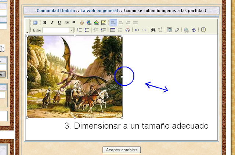Viewport: 235px width, 155px height.
Task: Open the editor help question-mark icon
Action: pos(203,30)
